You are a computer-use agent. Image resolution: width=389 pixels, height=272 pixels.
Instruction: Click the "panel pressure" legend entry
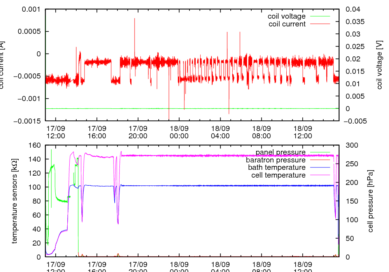280,152
